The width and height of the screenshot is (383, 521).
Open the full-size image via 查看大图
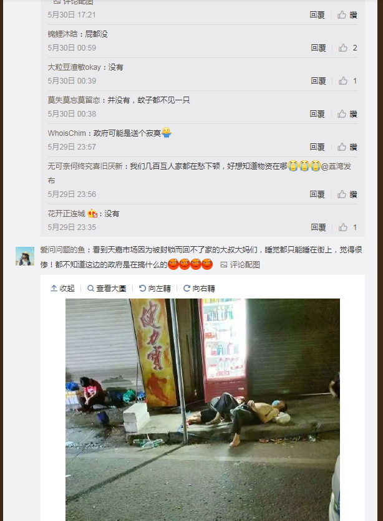click(x=107, y=289)
